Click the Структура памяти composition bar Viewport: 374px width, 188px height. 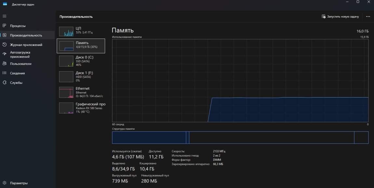(240, 138)
